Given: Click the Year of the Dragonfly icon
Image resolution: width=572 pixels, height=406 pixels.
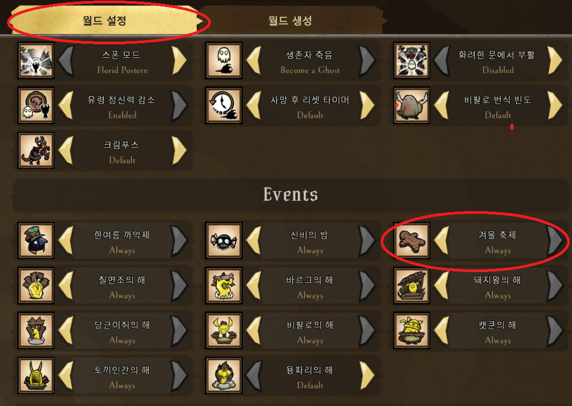Looking at the screenshot, I should [x=224, y=376].
